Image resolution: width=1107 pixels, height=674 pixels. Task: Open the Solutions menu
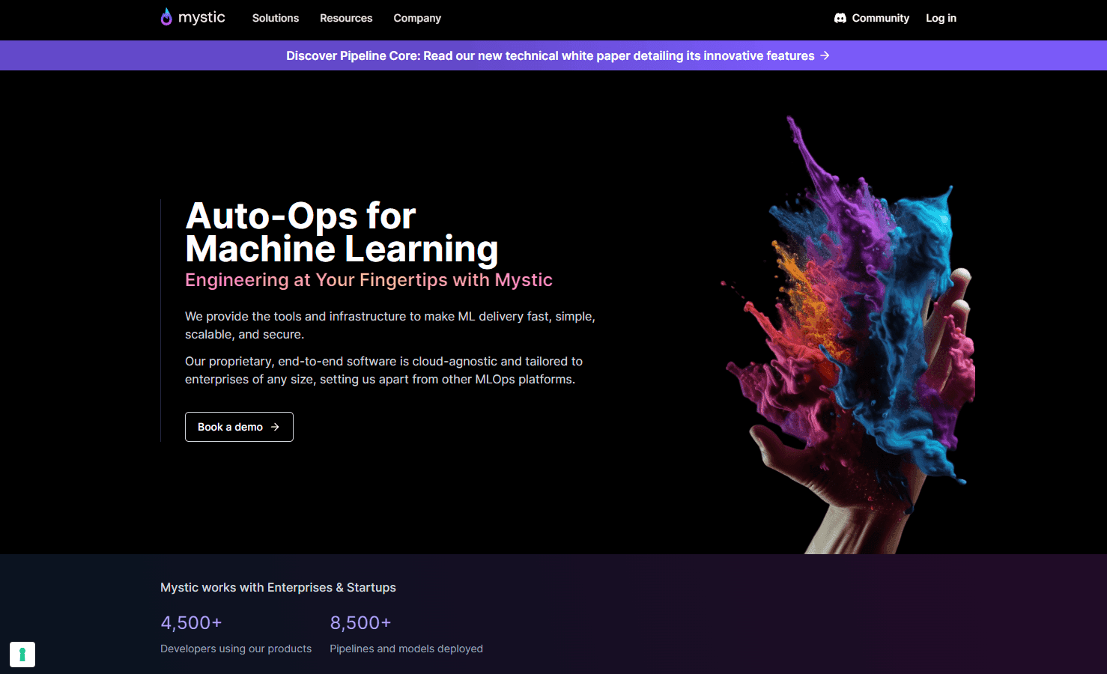click(x=276, y=18)
